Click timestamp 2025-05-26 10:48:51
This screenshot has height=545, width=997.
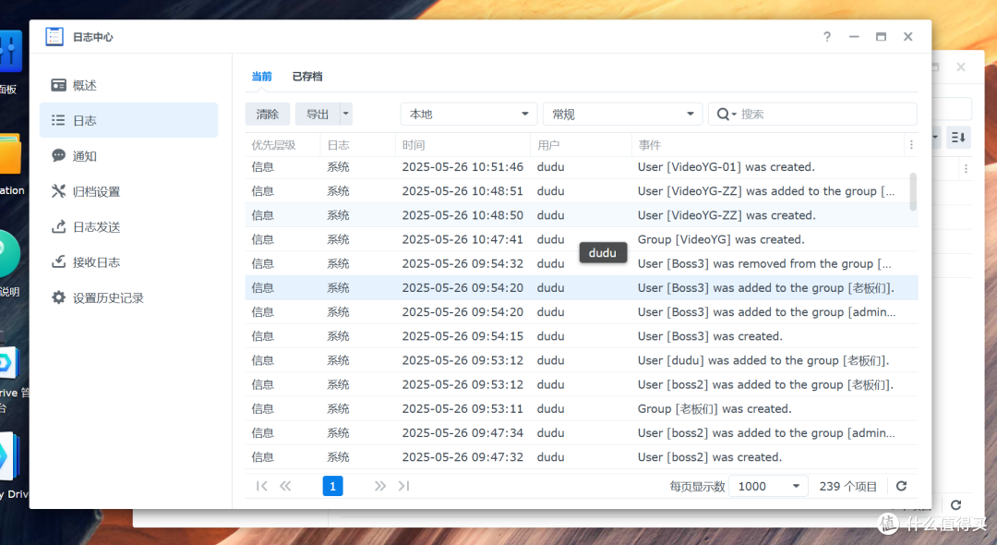(462, 191)
